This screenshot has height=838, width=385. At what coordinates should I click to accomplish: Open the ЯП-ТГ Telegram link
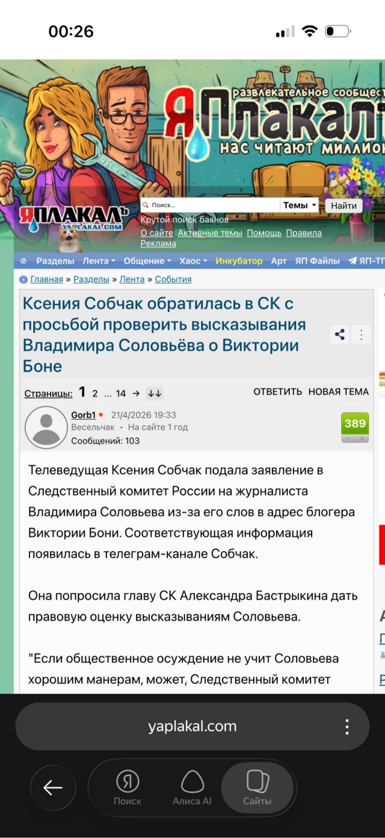point(366,261)
